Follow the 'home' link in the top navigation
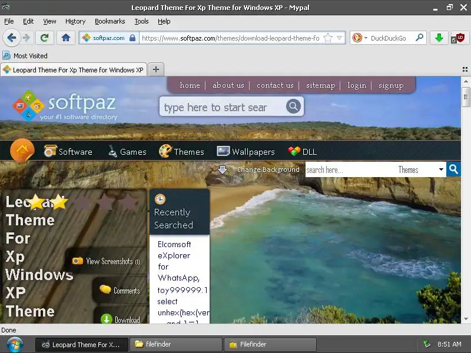 190,85
